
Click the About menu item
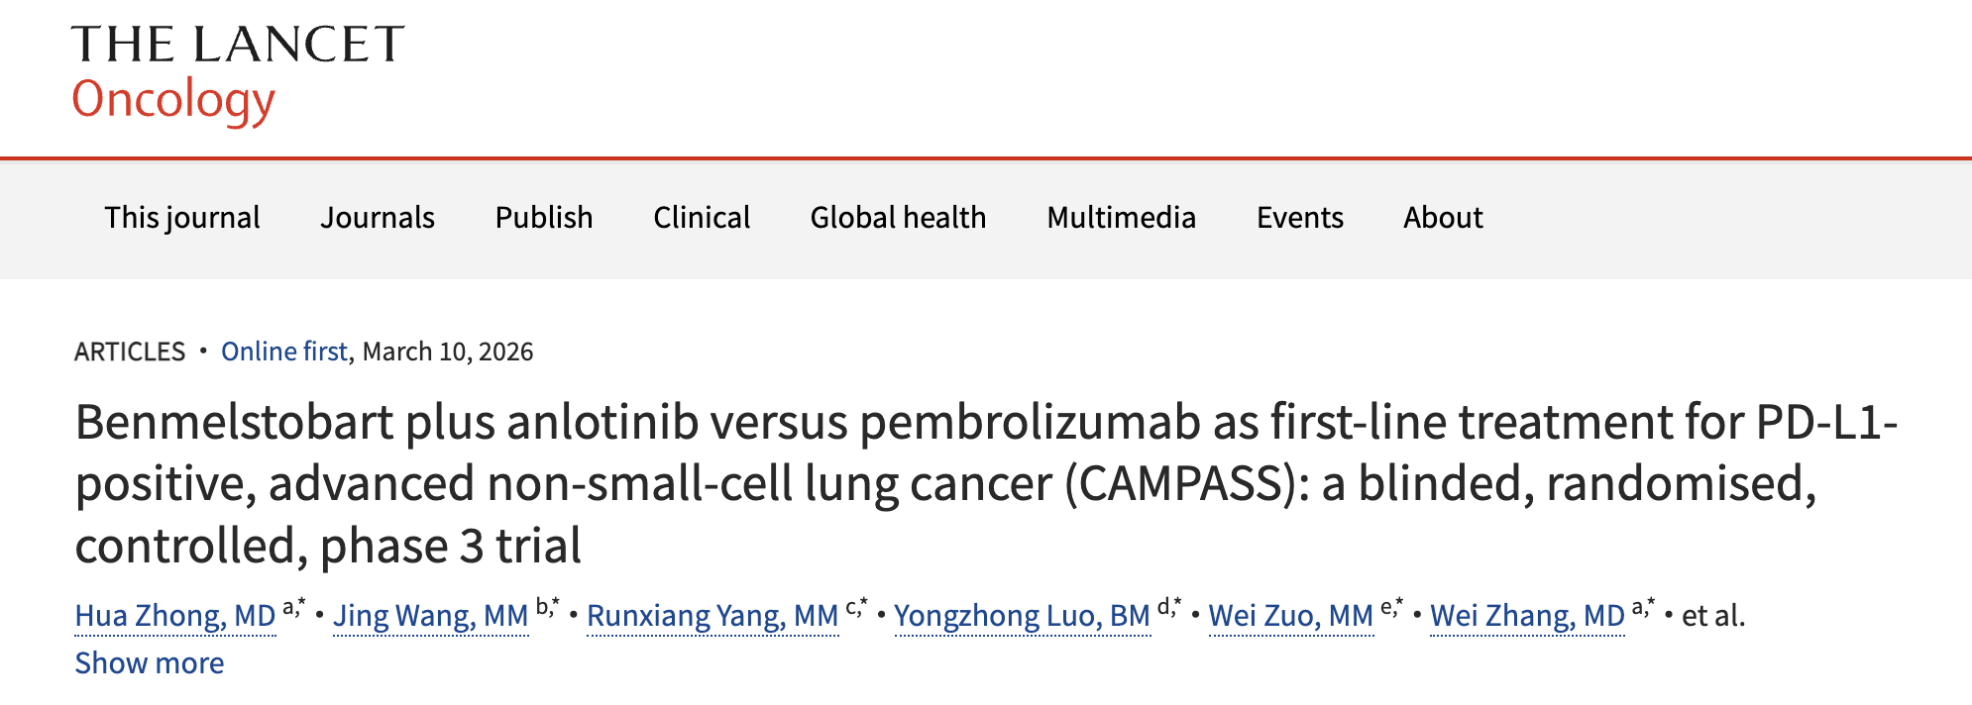pyautogui.click(x=1443, y=218)
